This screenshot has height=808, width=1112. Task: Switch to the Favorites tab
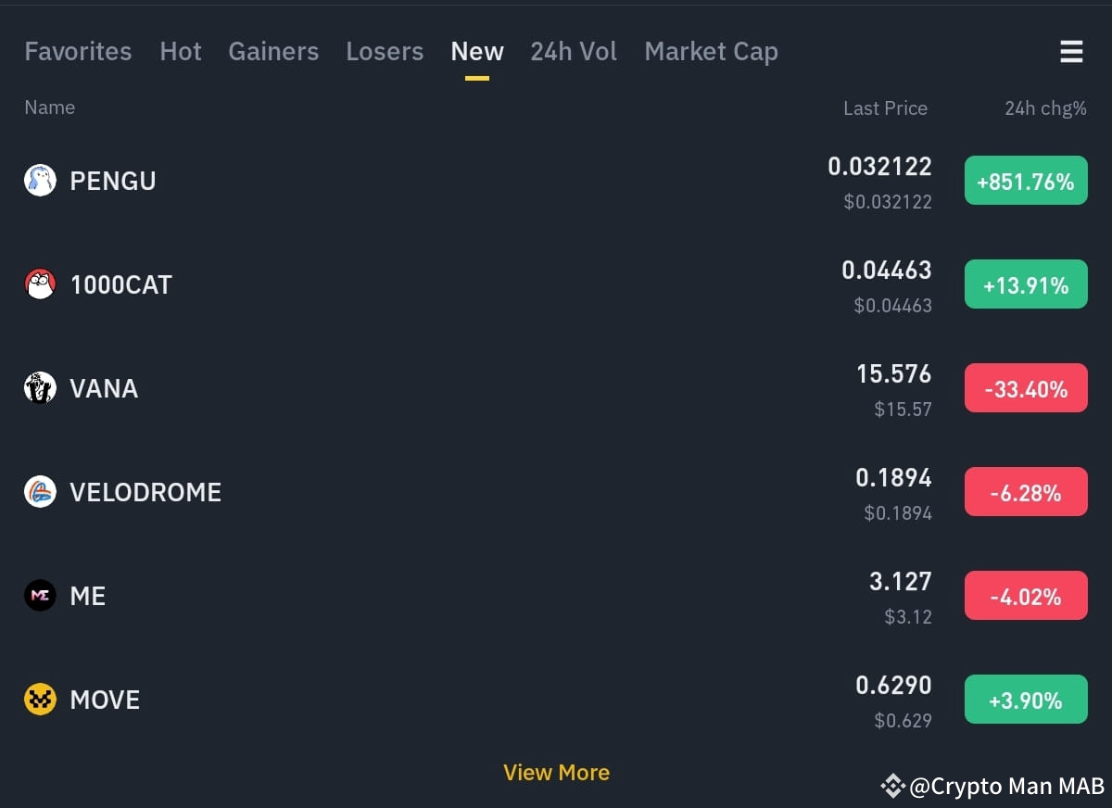tap(78, 52)
